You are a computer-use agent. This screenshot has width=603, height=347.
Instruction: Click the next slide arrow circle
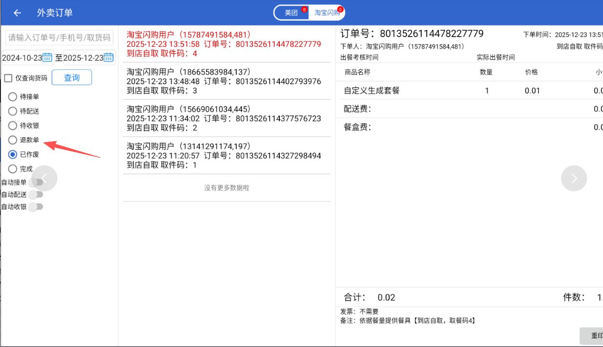[574, 178]
